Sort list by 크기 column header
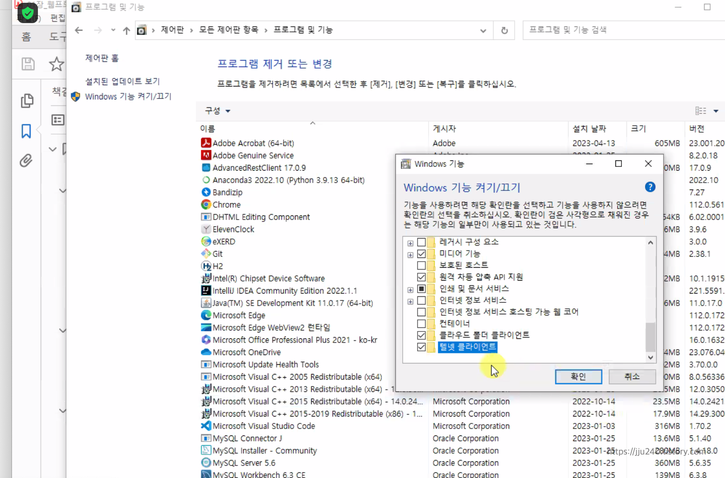The width and height of the screenshot is (725, 478). (656, 129)
